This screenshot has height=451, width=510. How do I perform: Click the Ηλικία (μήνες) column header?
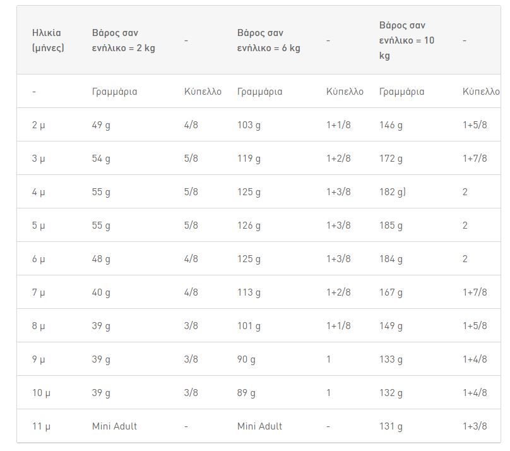pyautogui.click(x=48, y=40)
